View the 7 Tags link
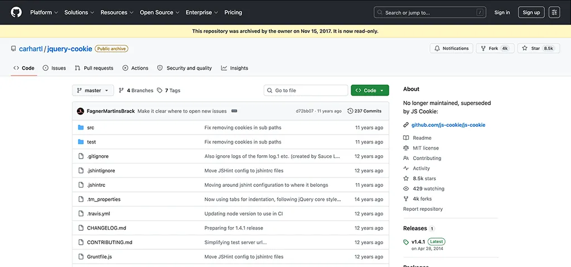 point(168,91)
